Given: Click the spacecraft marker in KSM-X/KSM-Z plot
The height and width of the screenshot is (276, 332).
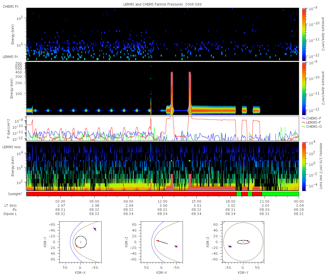Looking at the screenshot, I should click(176, 246).
